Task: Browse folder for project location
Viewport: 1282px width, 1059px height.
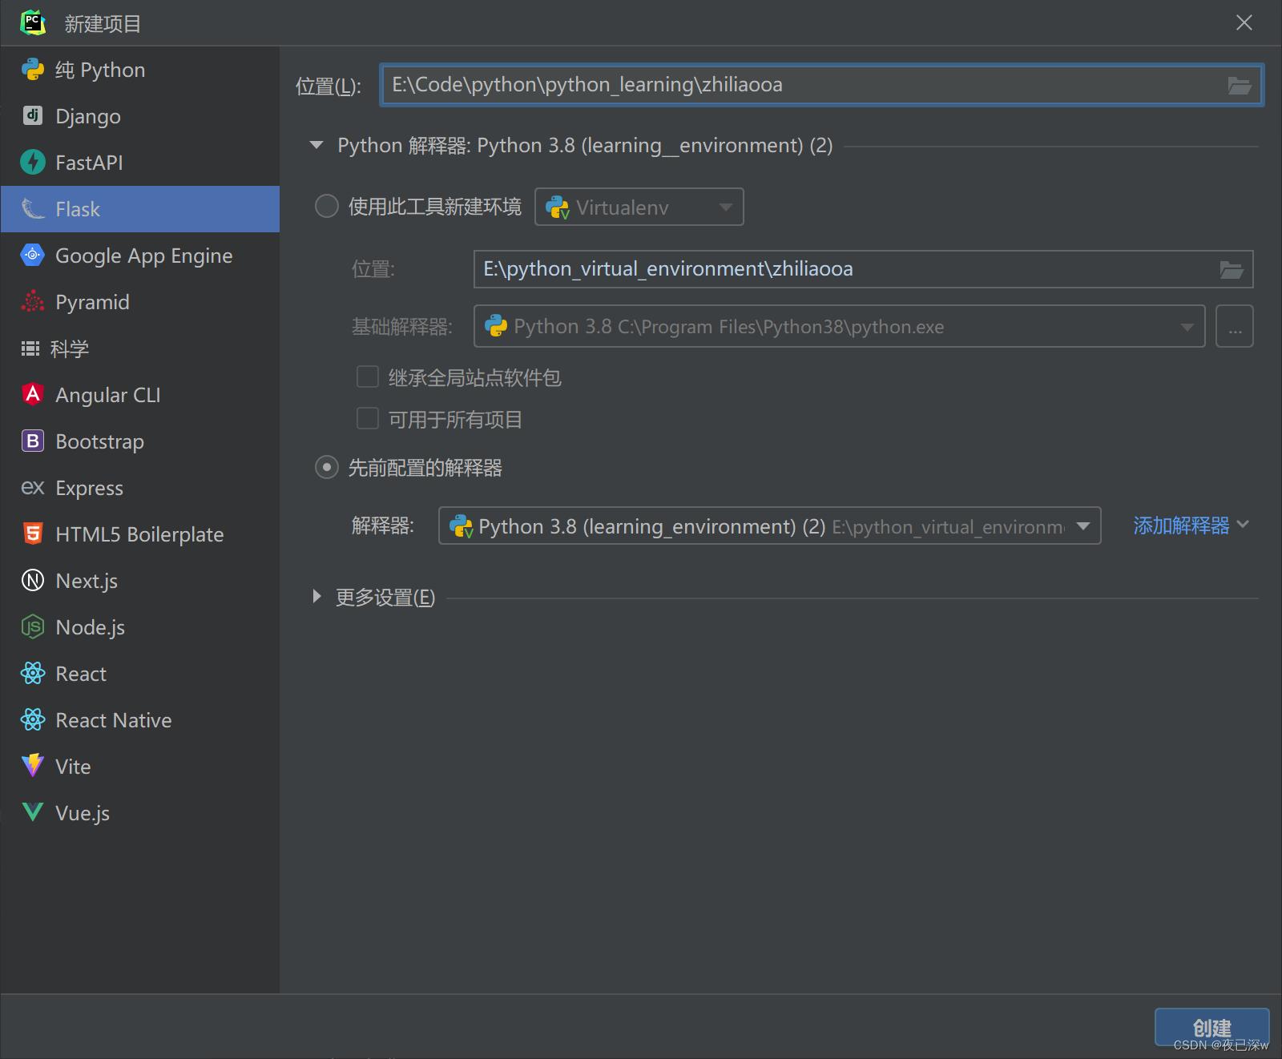Action: pyautogui.click(x=1240, y=85)
